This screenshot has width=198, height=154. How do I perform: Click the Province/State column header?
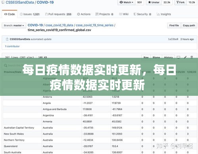[13, 72]
